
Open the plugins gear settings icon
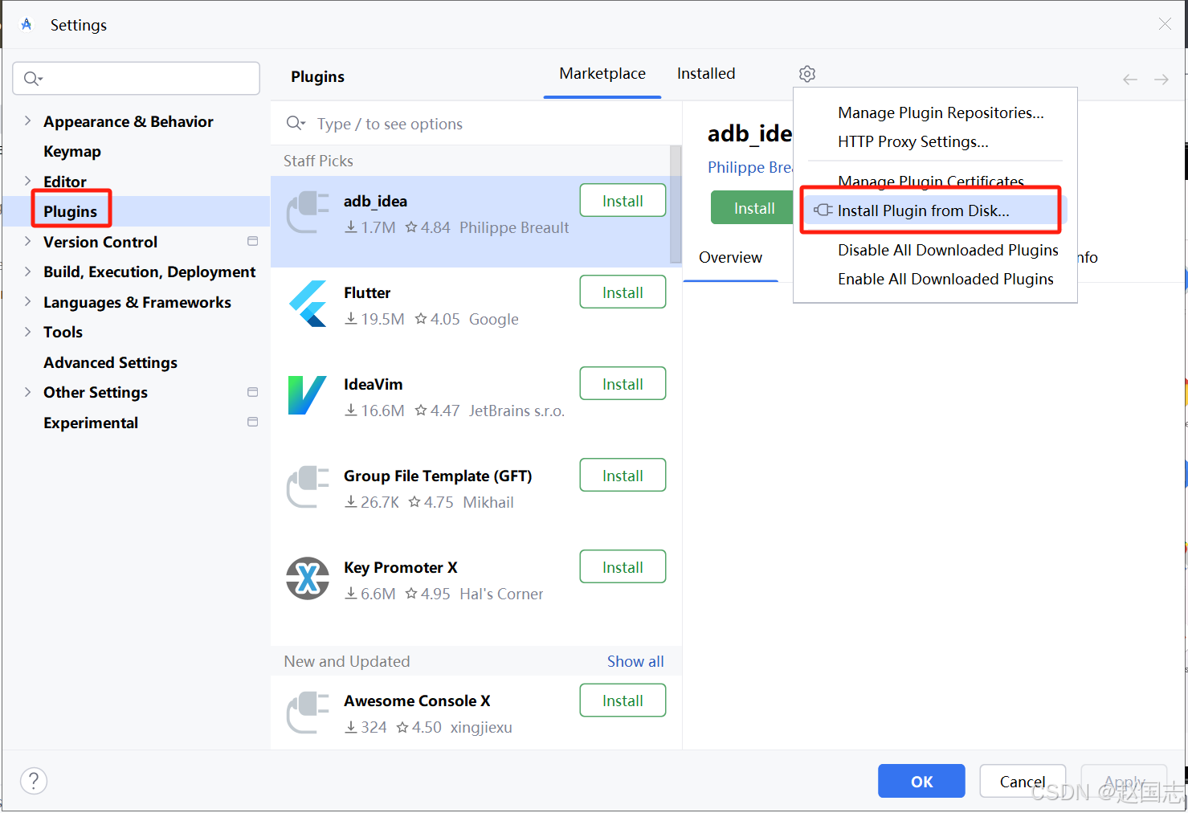click(x=807, y=74)
